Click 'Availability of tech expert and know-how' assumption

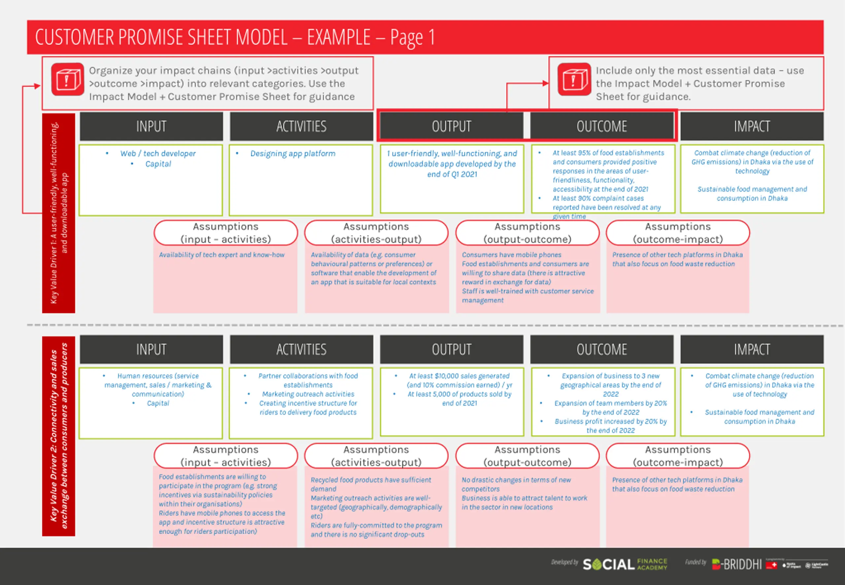point(222,255)
